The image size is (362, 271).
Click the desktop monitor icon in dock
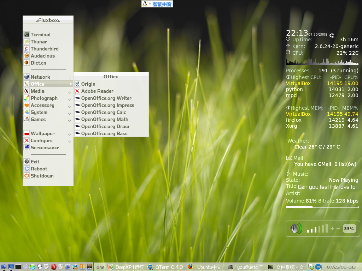[11, 267]
